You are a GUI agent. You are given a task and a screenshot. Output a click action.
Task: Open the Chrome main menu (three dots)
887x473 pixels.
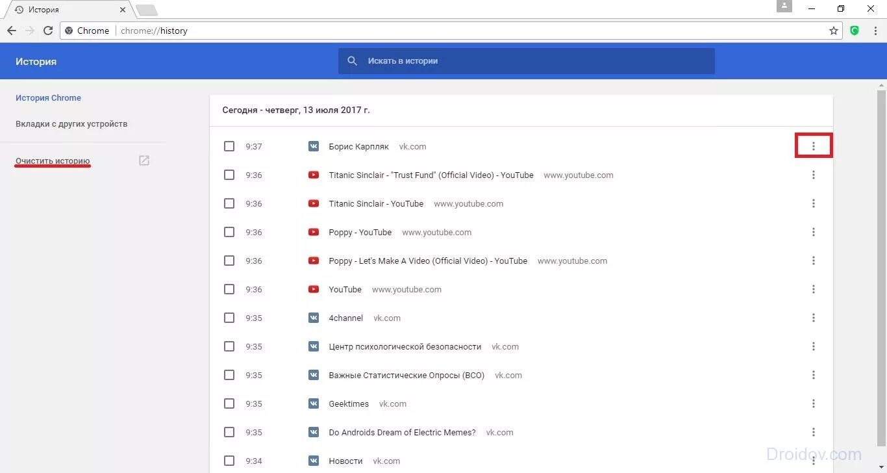(875, 31)
